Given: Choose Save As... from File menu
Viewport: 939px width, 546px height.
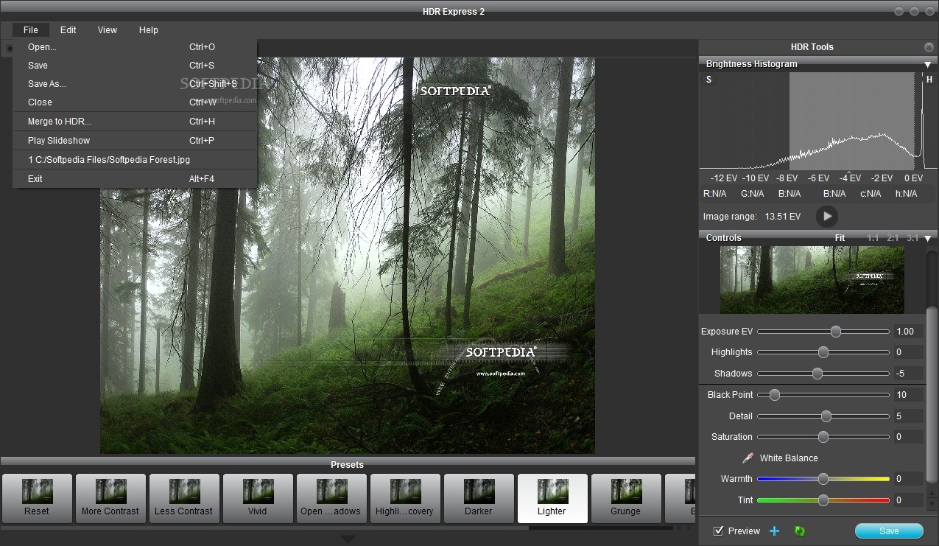Looking at the screenshot, I should pyautogui.click(x=135, y=84).
